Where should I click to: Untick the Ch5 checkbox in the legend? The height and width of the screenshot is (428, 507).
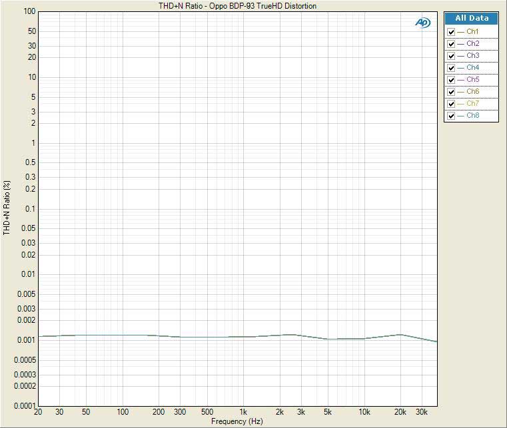tap(452, 80)
